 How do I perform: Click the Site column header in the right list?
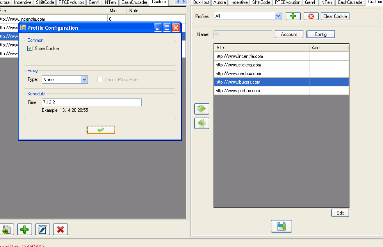coord(262,48)
